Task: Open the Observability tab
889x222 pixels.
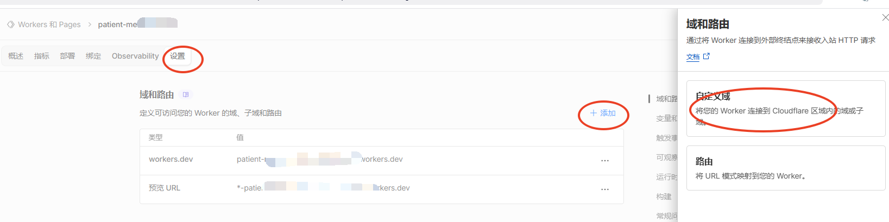Action: pos(135,56)
